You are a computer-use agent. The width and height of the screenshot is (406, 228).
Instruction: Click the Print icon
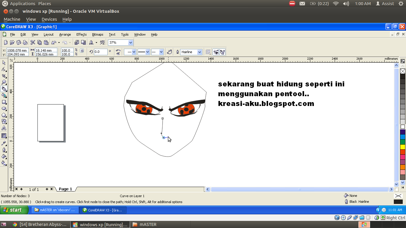[x=25, y=42]
